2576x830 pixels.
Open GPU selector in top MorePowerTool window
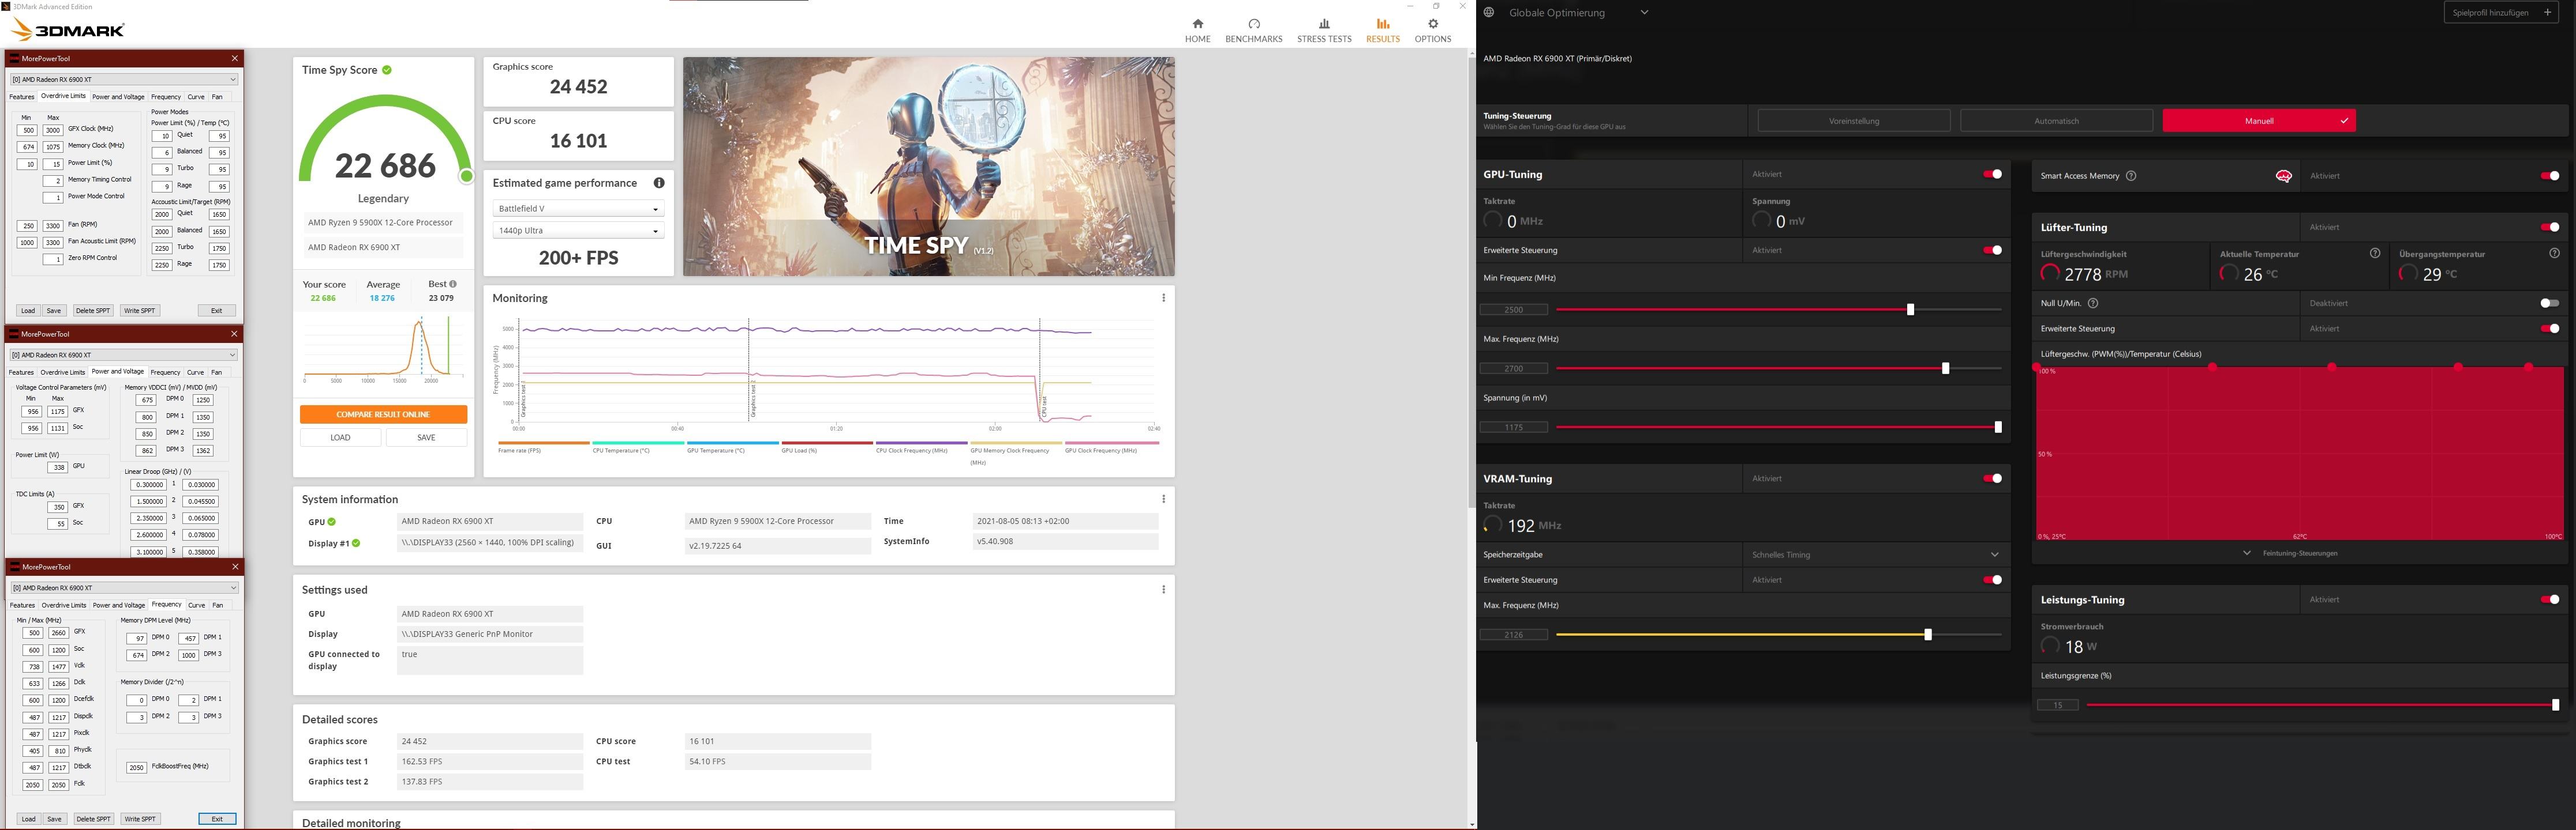(124, 79)
